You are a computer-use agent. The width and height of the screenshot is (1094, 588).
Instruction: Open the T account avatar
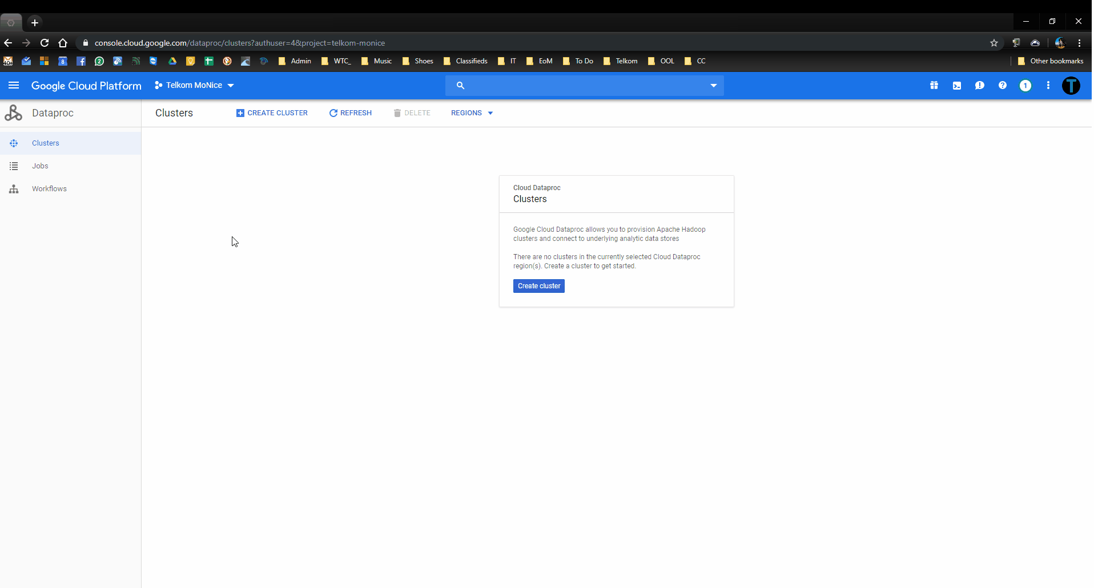tap(1071, 86)
